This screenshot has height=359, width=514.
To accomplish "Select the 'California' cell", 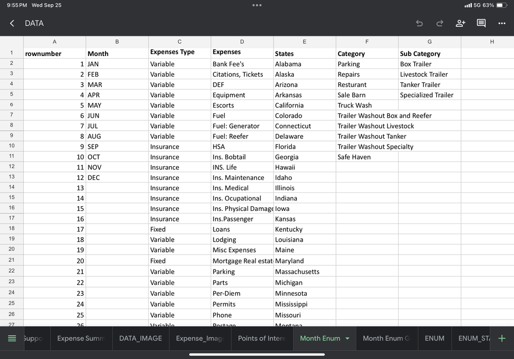I will point(305,105).
